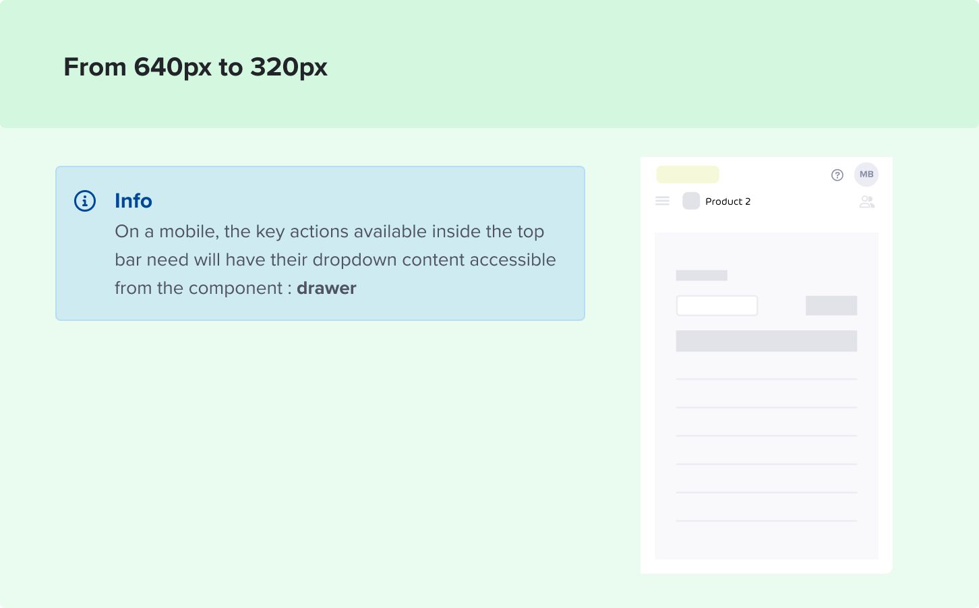This screenshot has height=608, width=979.
Task: Click the blue Info heading
Action: tap(133, 201)
